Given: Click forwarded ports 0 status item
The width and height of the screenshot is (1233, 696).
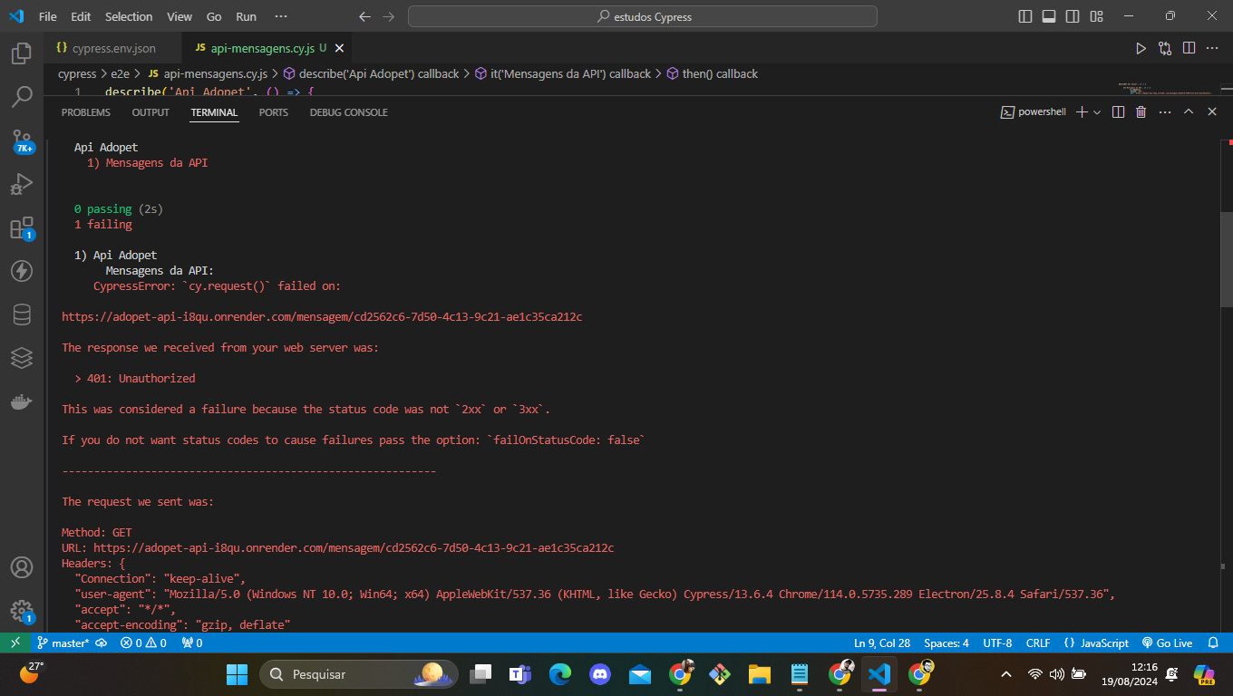Looking at the screenshot, I should (191, 643).
